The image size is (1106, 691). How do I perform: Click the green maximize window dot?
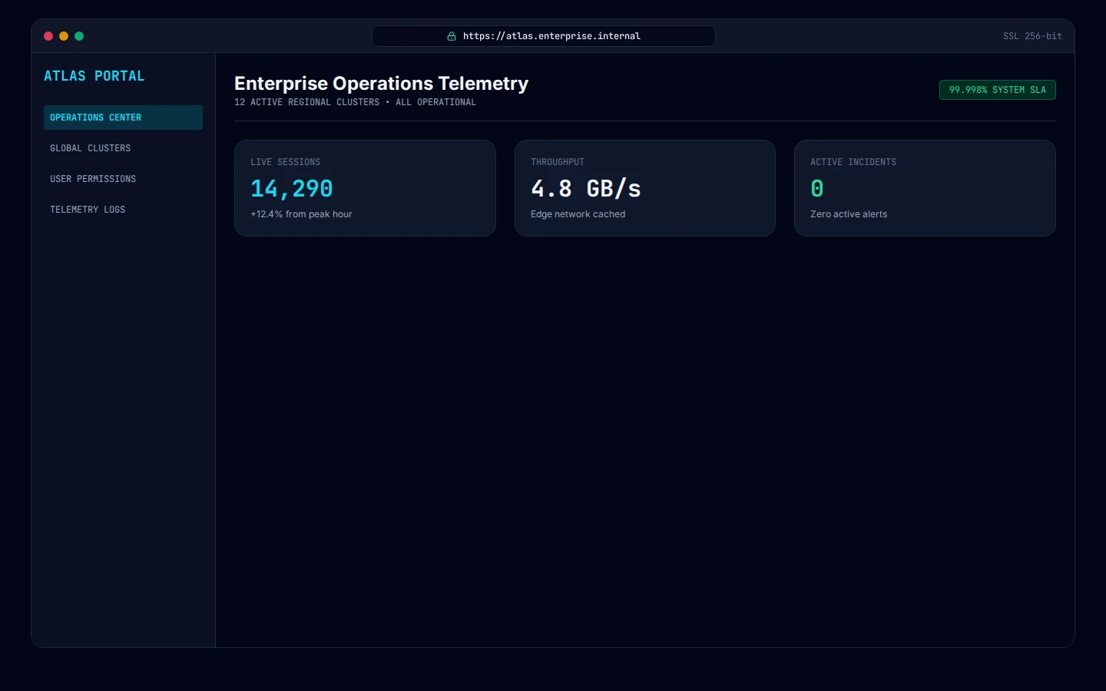[79, 36]
